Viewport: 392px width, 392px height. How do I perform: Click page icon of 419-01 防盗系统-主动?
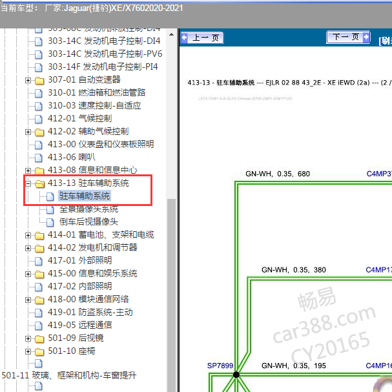tap(39, 313)
